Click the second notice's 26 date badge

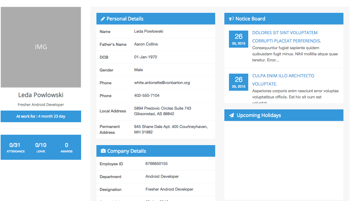coord(238,82)
